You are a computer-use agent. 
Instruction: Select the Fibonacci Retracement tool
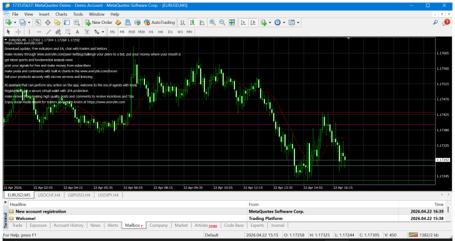(x=68, y=32)
